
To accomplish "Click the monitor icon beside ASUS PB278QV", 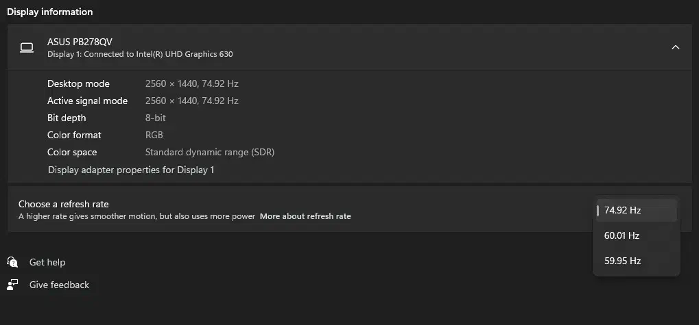I will (27, 47).
